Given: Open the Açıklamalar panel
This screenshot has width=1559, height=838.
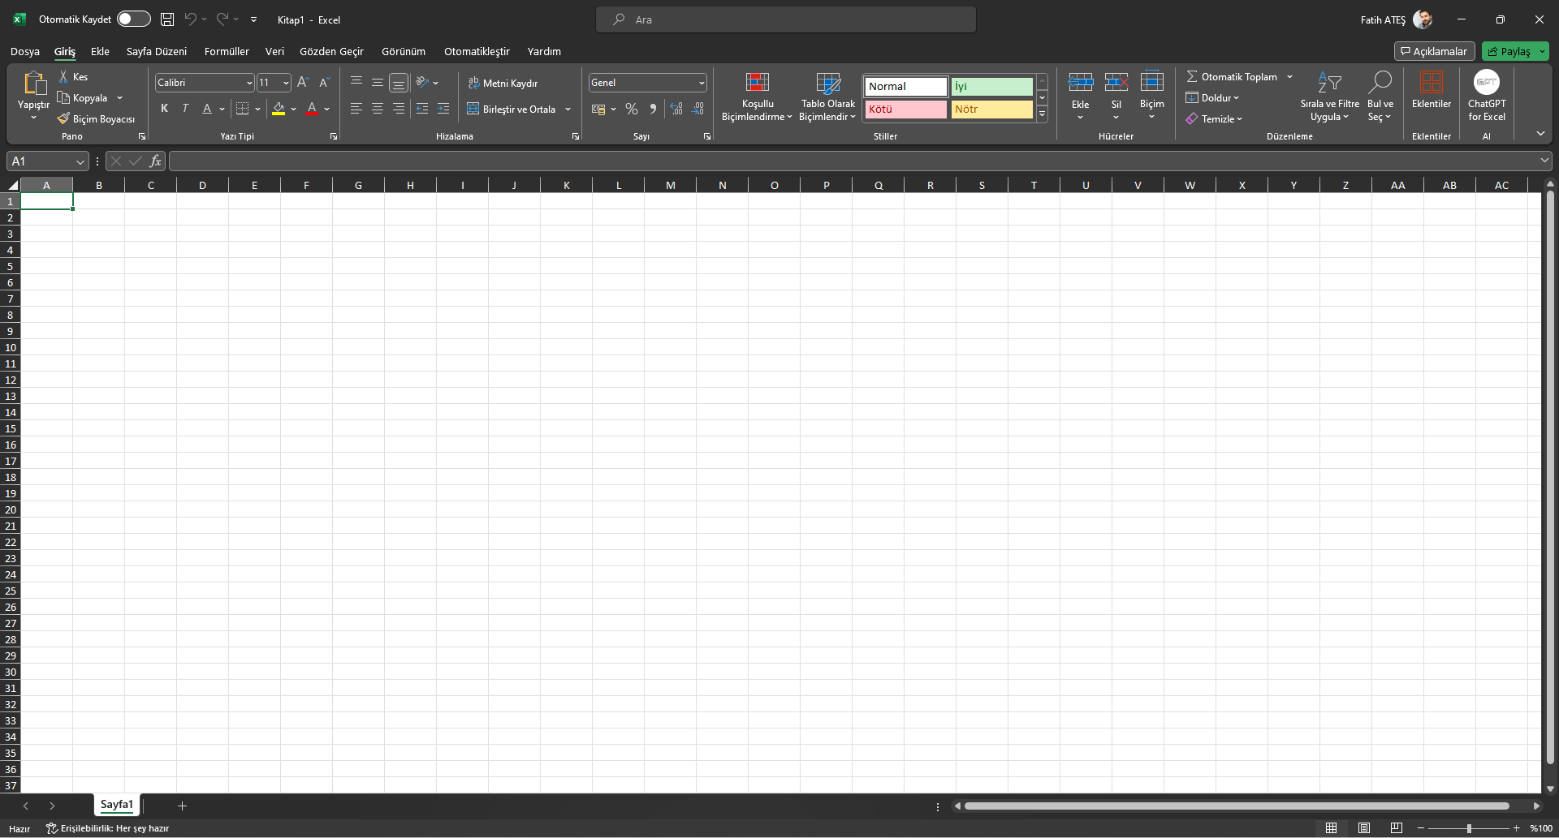Looking at the screenshot, I should 1434,50.
